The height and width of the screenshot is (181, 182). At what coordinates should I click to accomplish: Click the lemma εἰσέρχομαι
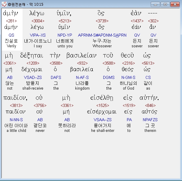point(102,112)
